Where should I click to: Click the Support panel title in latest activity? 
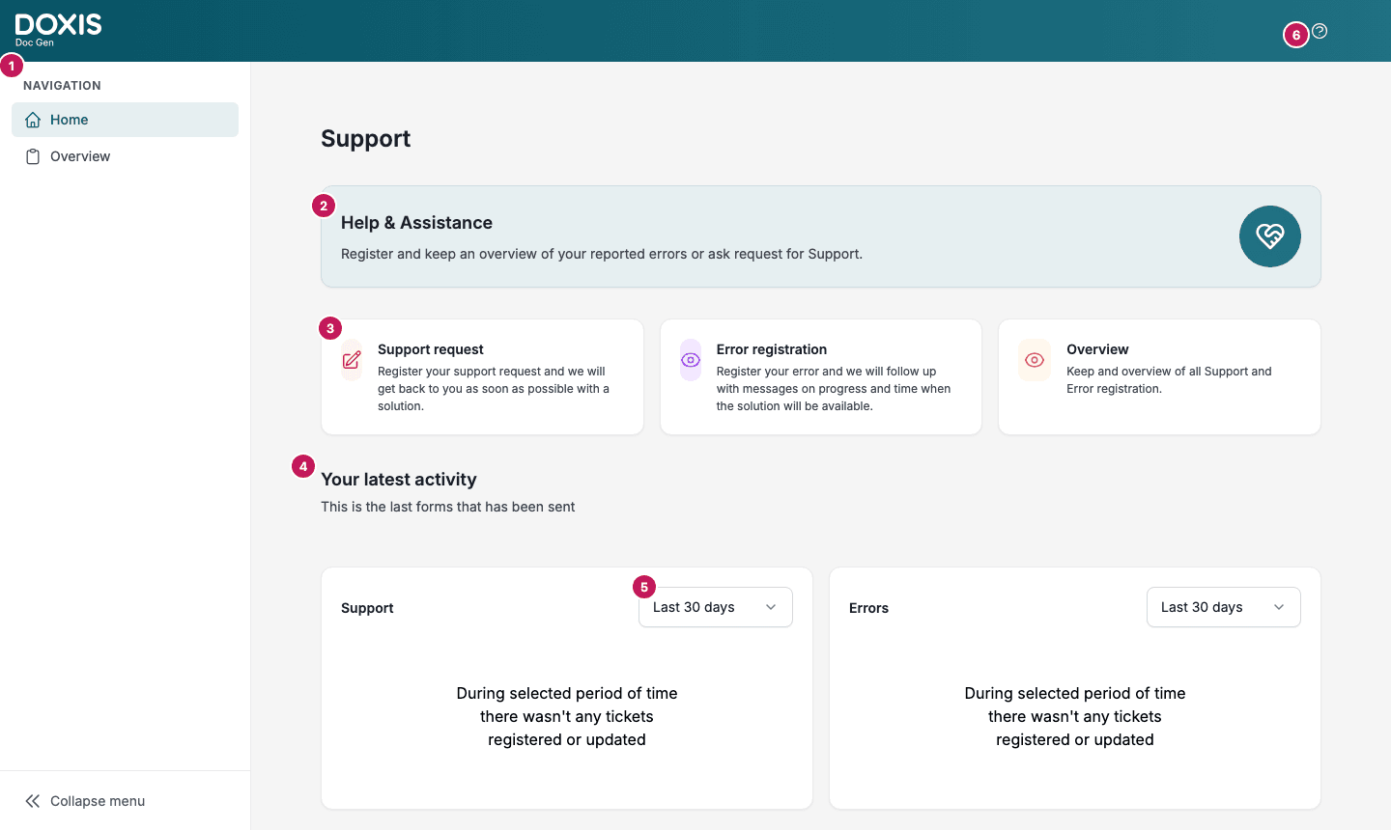[367, 608]
